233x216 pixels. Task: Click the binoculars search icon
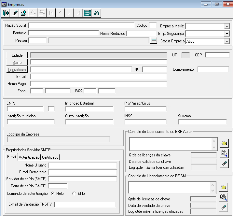(x=97, y=13)
